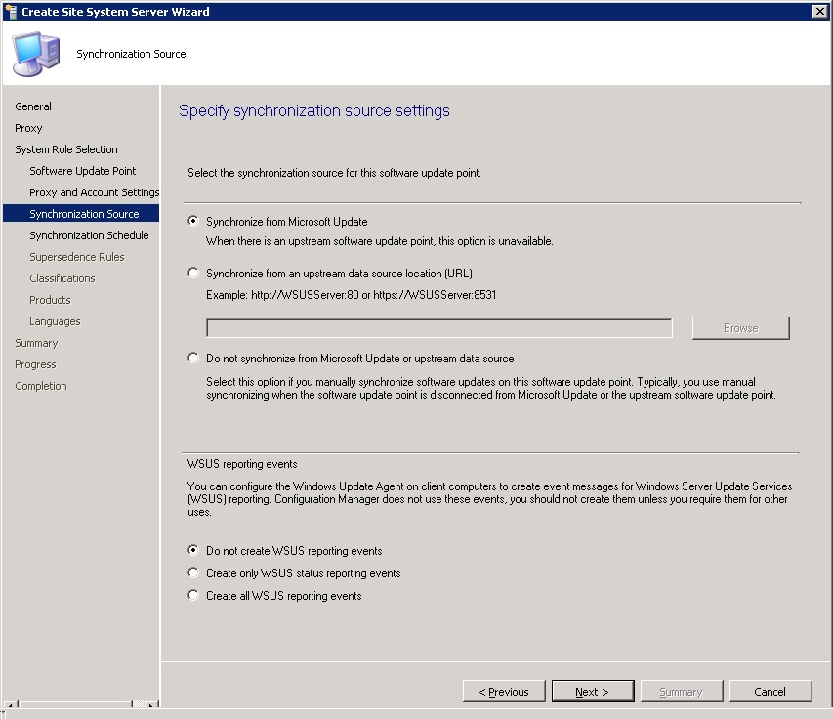Select Synchronize from upstream data source location
The width and height of the screenshot is (833, 719).
(193, 274)
